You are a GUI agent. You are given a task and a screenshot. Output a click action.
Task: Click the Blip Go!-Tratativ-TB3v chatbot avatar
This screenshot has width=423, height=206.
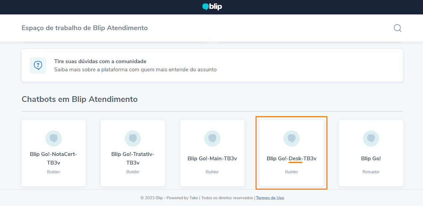pyautogui.click(x=133, y=138)
